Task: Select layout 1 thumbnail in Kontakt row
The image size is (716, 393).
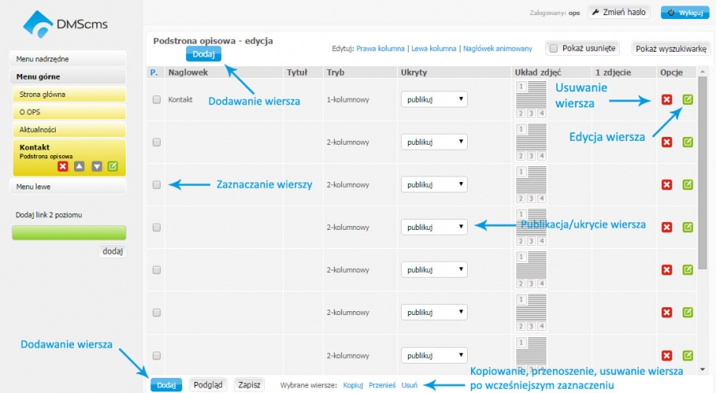Action: point(520,87)
